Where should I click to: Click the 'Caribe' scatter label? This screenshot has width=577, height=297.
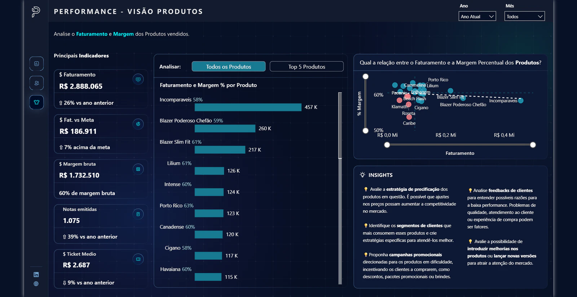point(409,123)
